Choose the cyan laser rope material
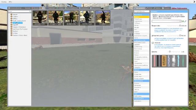The width and height of the screenshot is (196, 110). tap(178, 61)
